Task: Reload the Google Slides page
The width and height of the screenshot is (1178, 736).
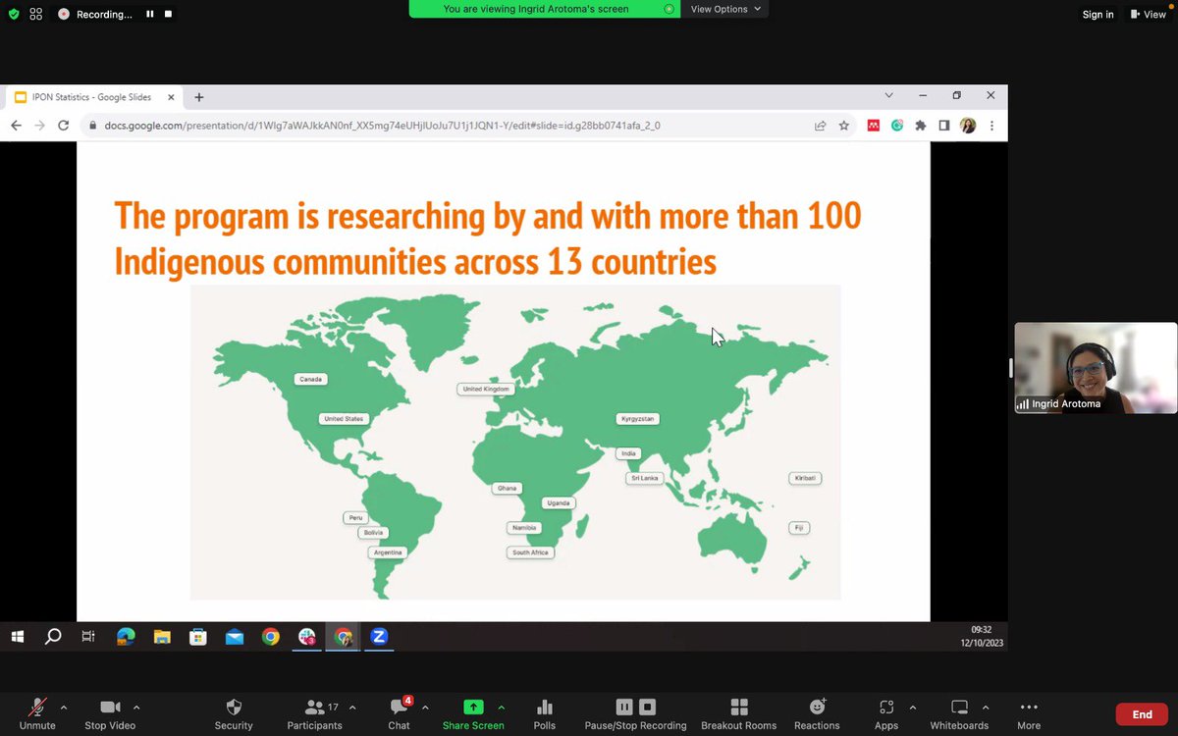Action: point(64,126)
